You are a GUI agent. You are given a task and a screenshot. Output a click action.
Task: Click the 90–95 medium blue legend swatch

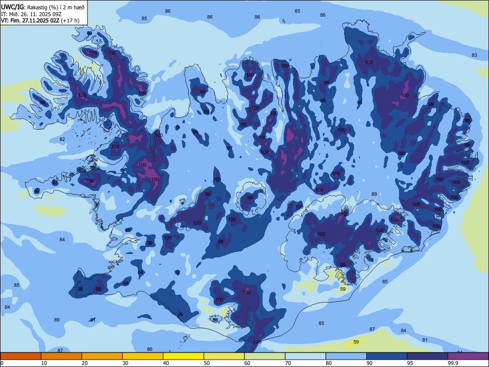[387, 356]
